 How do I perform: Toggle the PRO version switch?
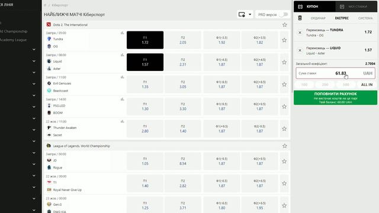[x=284, y=14]
